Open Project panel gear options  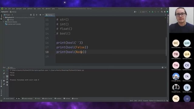[40, 15]
